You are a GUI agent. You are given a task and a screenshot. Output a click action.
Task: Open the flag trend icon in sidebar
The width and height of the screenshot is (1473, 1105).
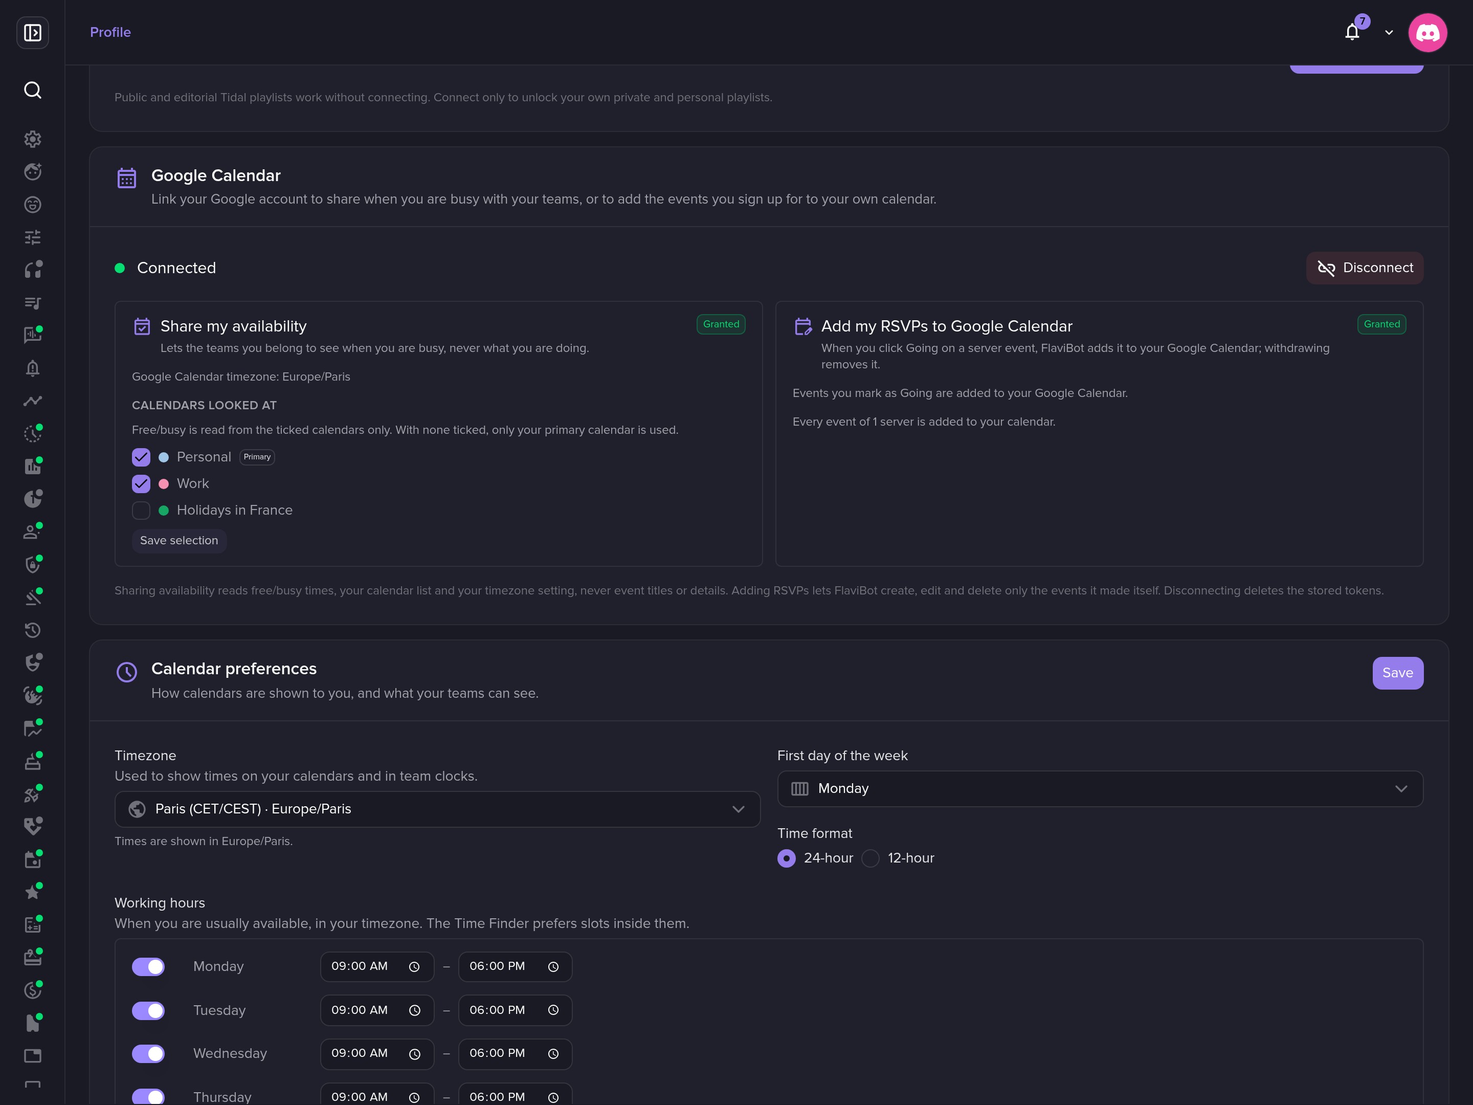click(x=33, y=728)
